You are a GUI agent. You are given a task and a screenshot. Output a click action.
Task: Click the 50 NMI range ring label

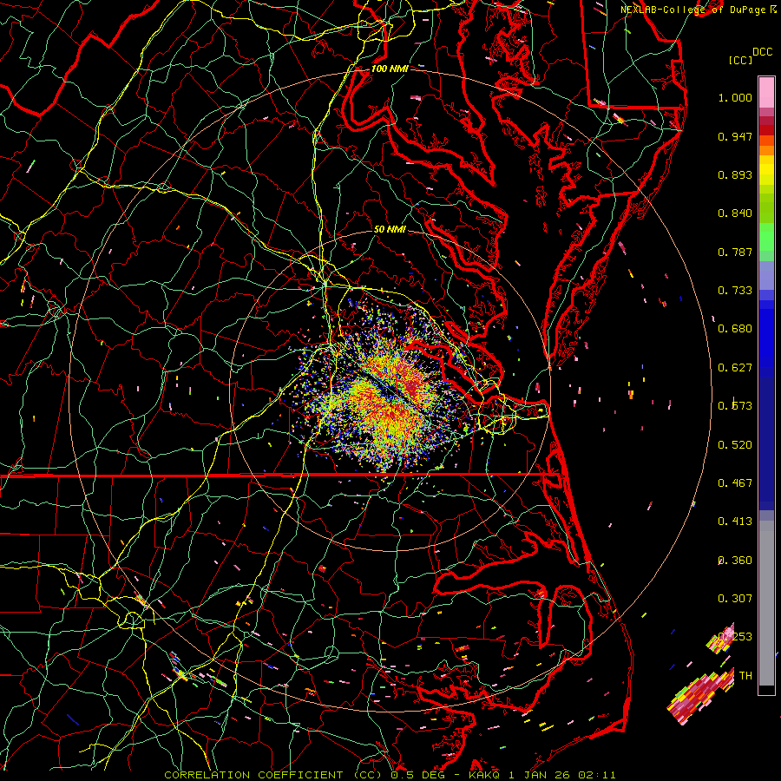[390, 229]
